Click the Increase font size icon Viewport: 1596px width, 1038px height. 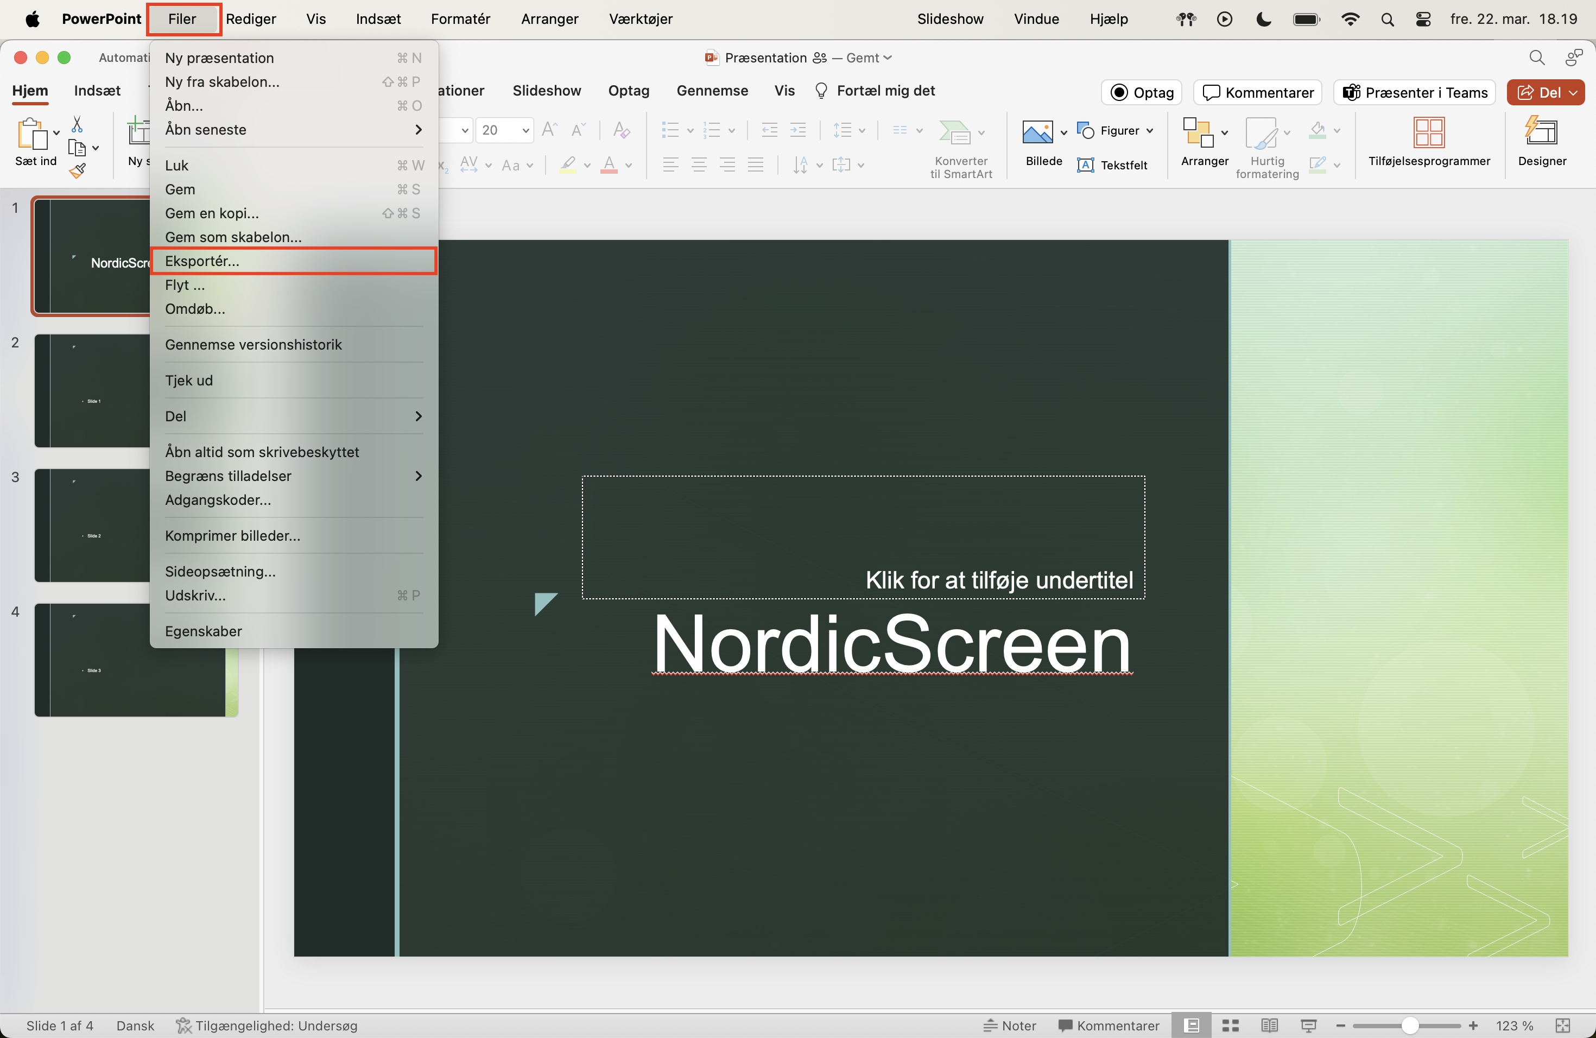click(549, 129)
